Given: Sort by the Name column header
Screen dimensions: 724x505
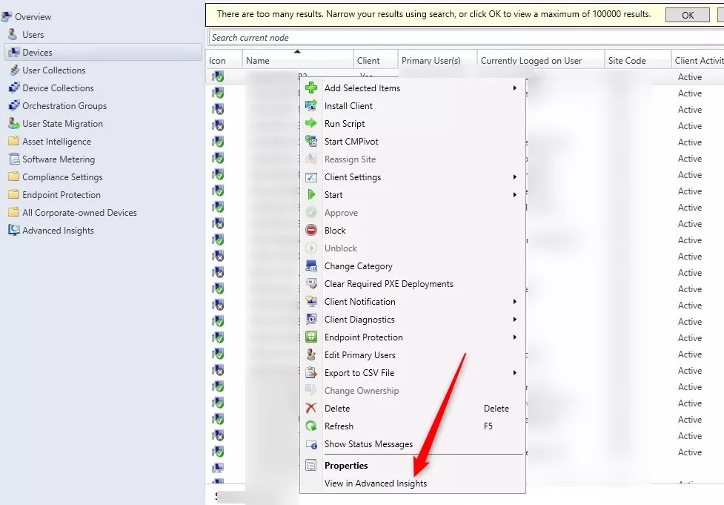Looking at the screenshot, I should point(297,61).
